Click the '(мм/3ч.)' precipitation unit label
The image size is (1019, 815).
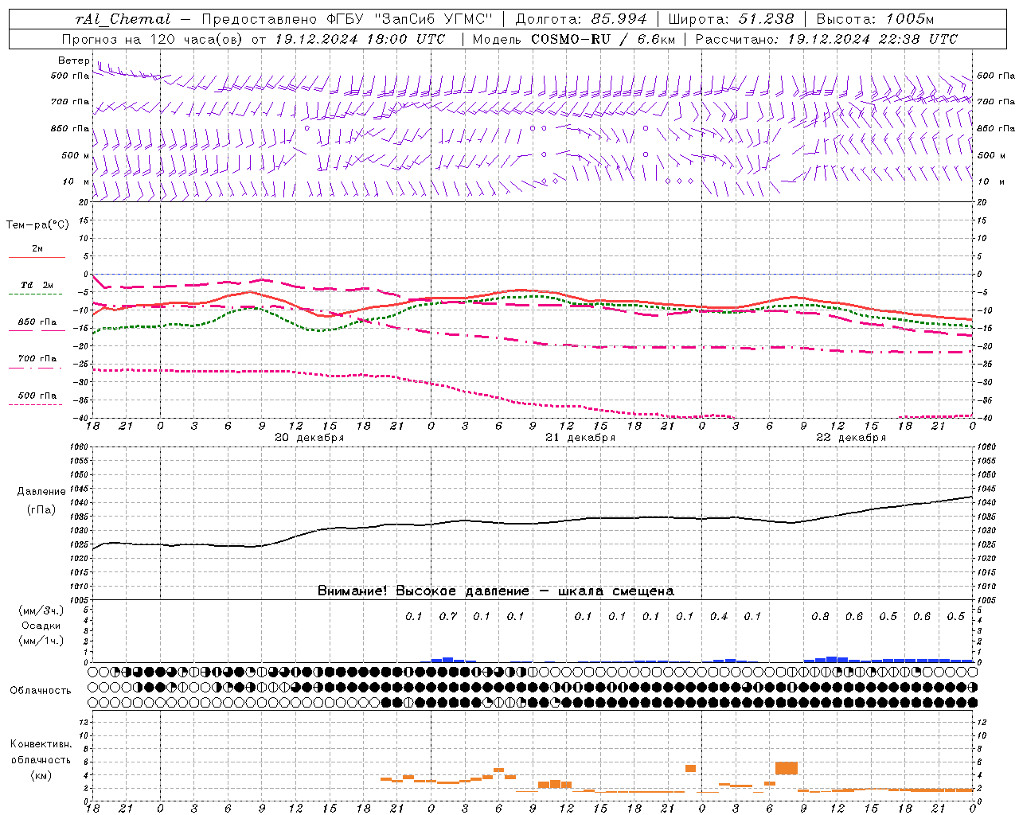coord(41,610)
